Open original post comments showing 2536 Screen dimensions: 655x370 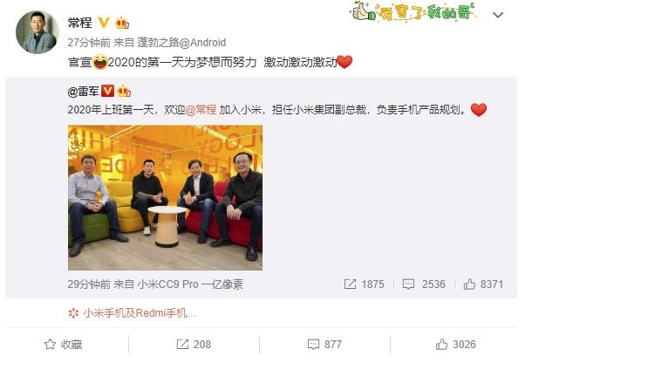(x=424, y=284)
